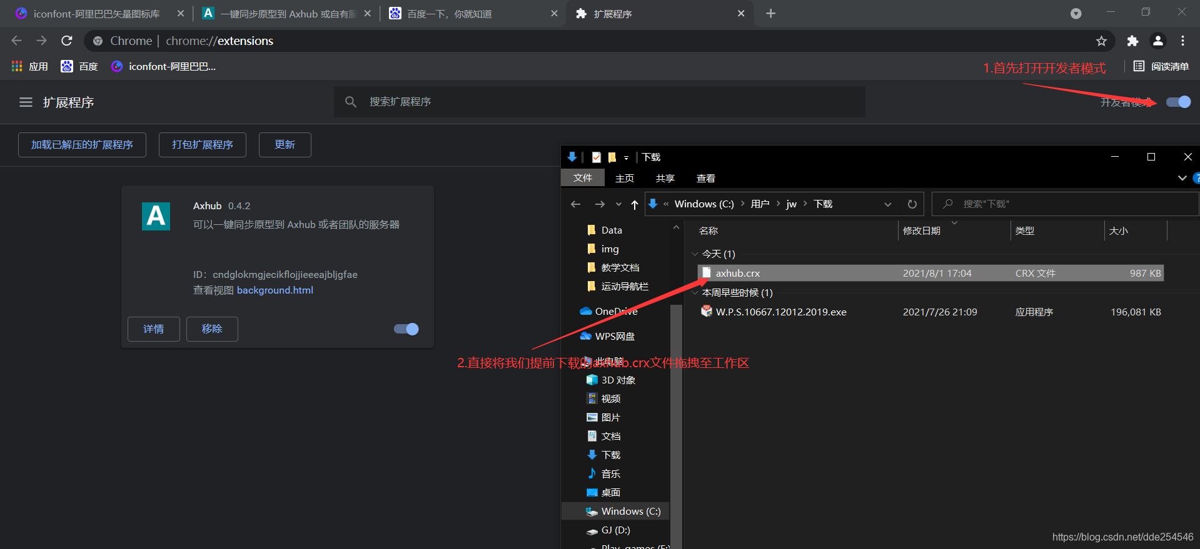
Task: Click Explorer forward arrow
Action: coord(600,204)
